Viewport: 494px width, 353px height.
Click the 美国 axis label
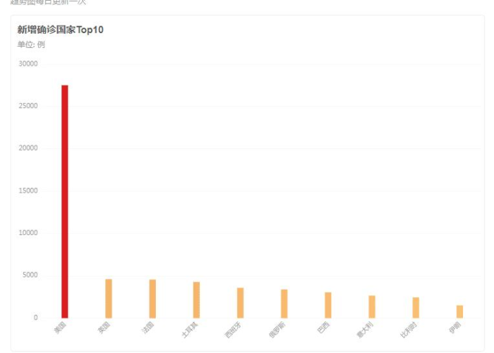(x=60, y=328)
